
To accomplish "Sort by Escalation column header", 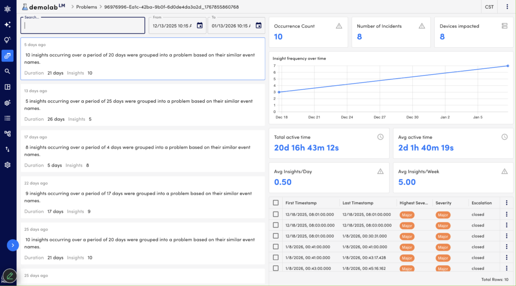I will tap(481, 203).
